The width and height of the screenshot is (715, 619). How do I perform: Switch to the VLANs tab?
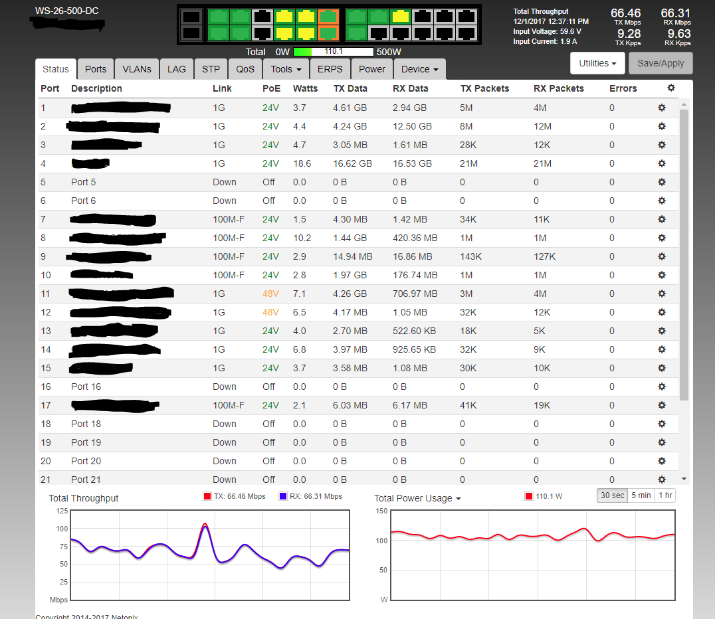click(137, 69)
